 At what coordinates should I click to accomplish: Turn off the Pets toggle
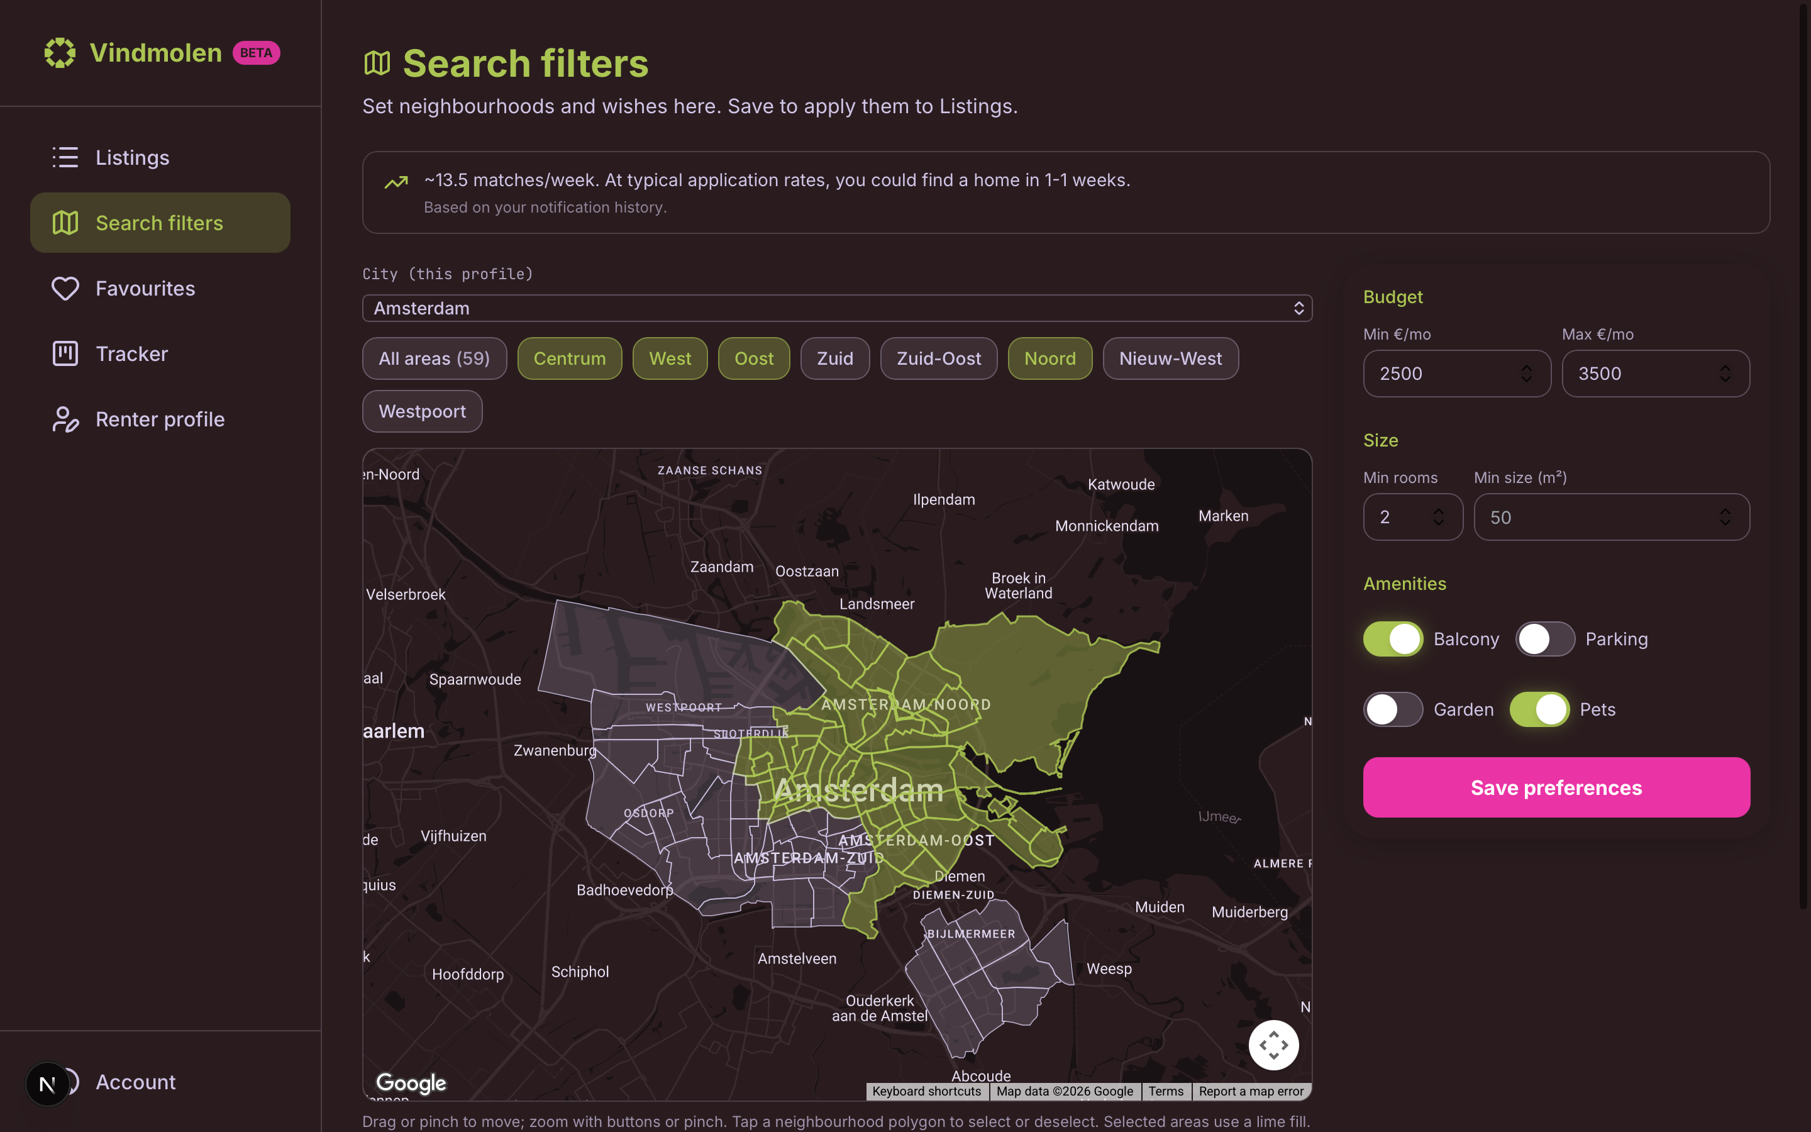coord(1539,709)
